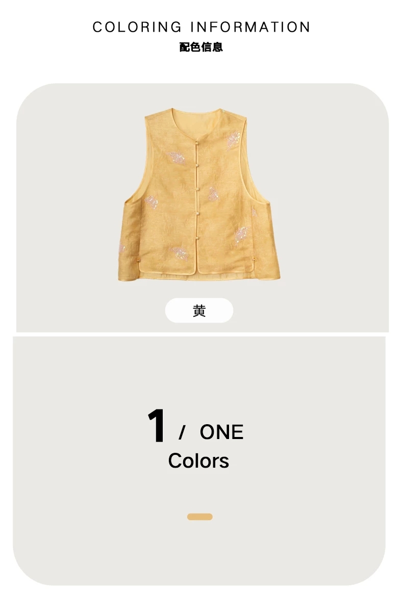The image size is (403, 599).
Task: Select the "黄" color label pill
Action: (x=199, y=311)
